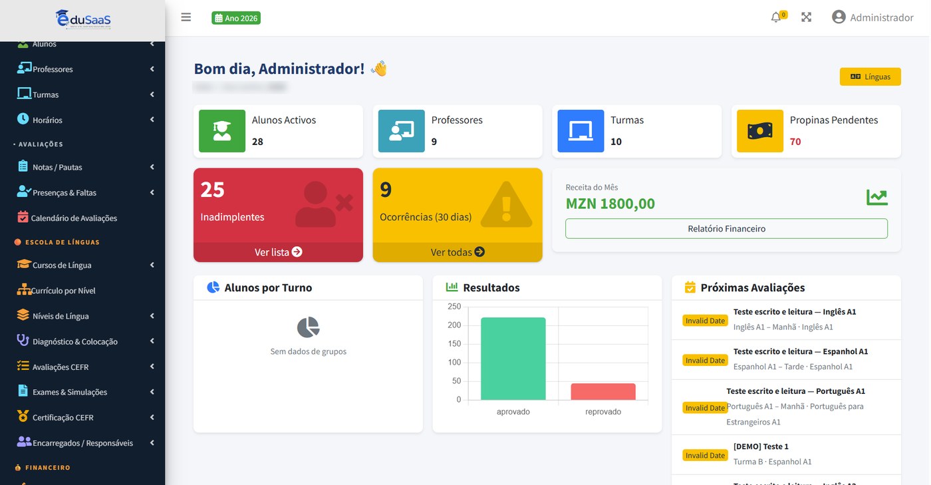
Task: Click the EduSaaS logo
Action: coord(83,19)
